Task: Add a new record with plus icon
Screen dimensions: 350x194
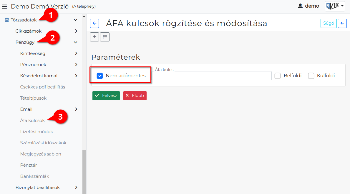Action: pos(94,37)
